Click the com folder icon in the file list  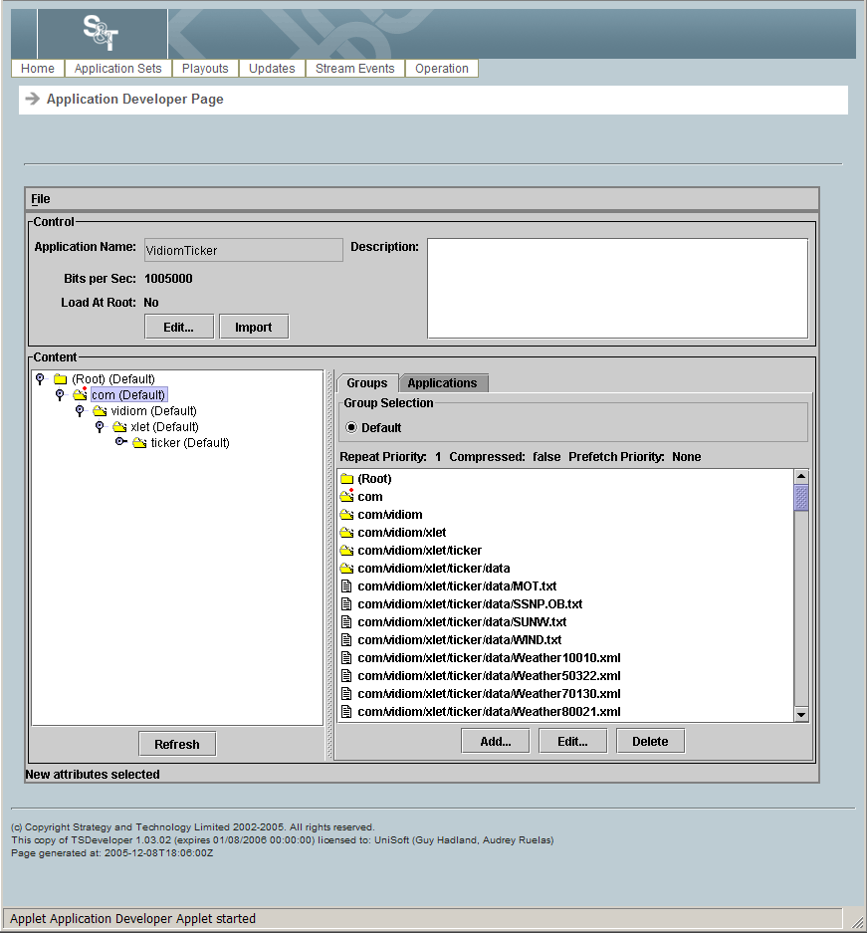click(347, 496)
